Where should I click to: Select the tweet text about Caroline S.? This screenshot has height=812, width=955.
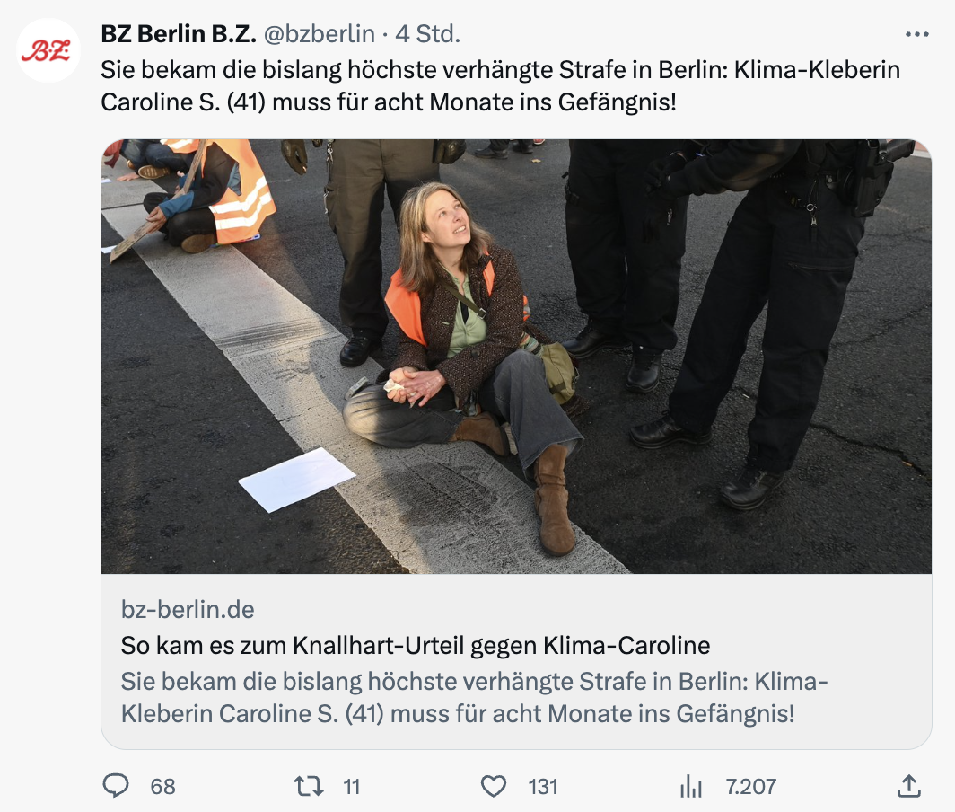[x=500, y=86]
